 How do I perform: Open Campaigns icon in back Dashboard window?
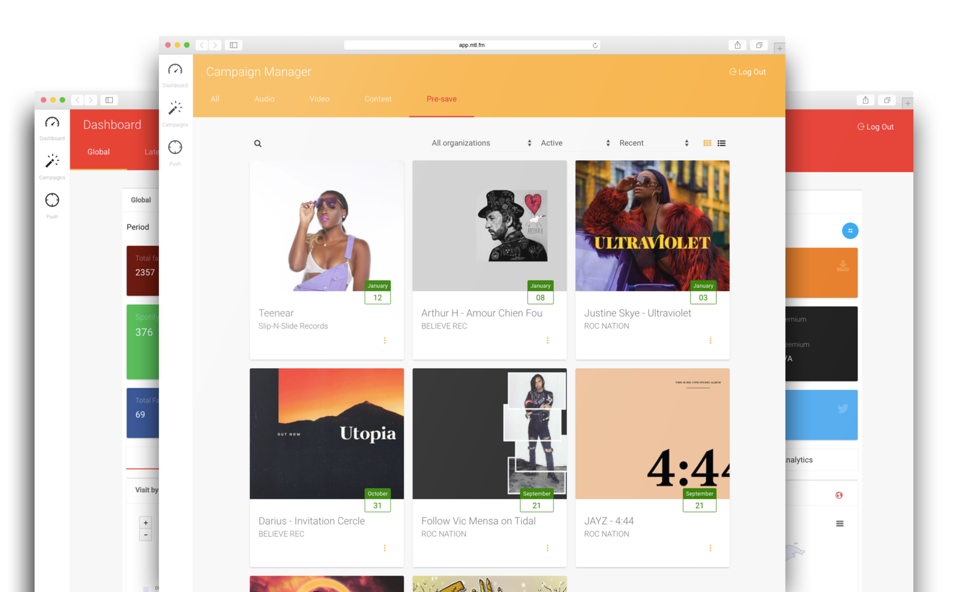point(52,161)
